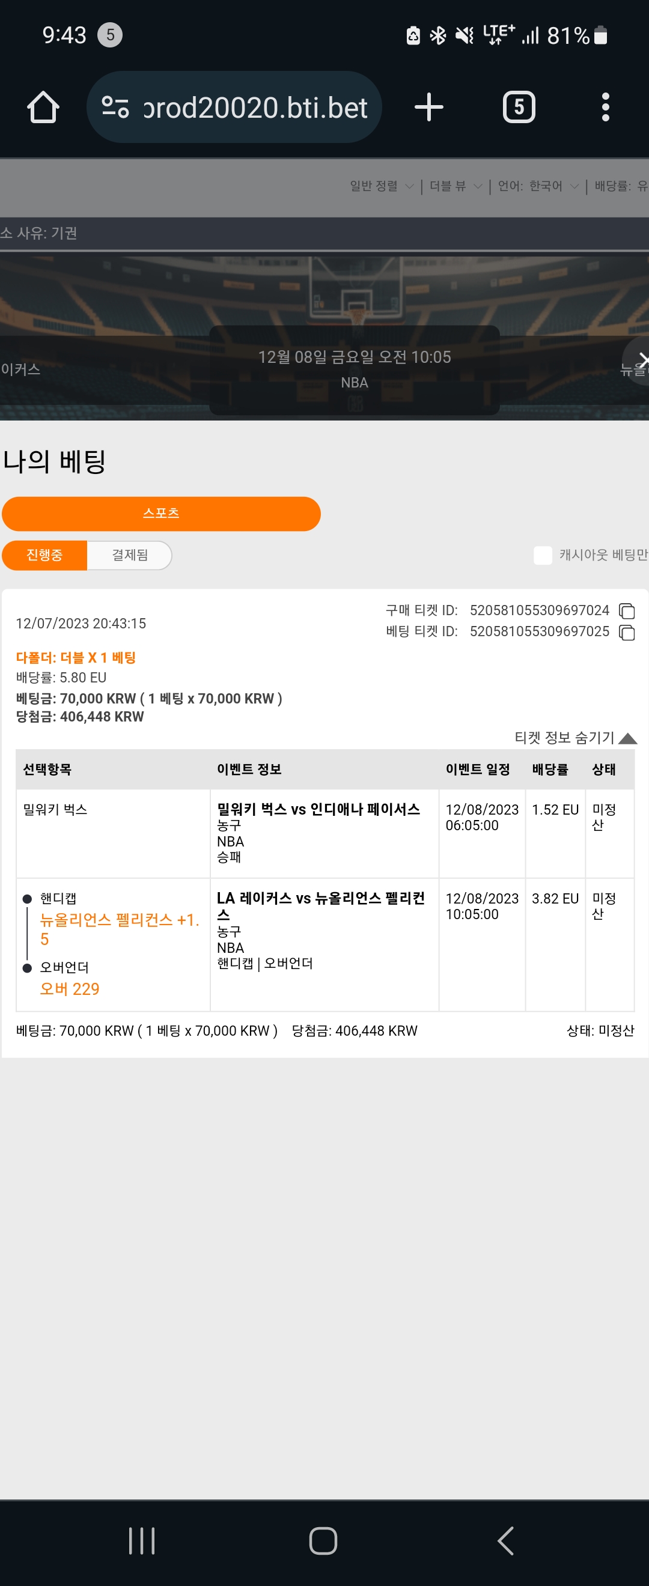
Task: Select the 진행중 toggle
Action: pos(44,555)
